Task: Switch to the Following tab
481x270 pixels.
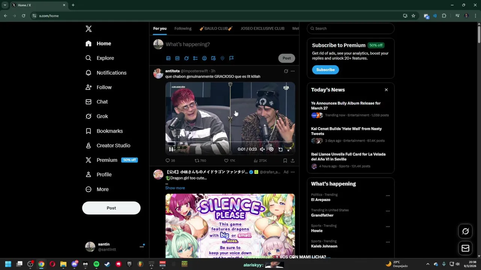Action: point(183,28)
